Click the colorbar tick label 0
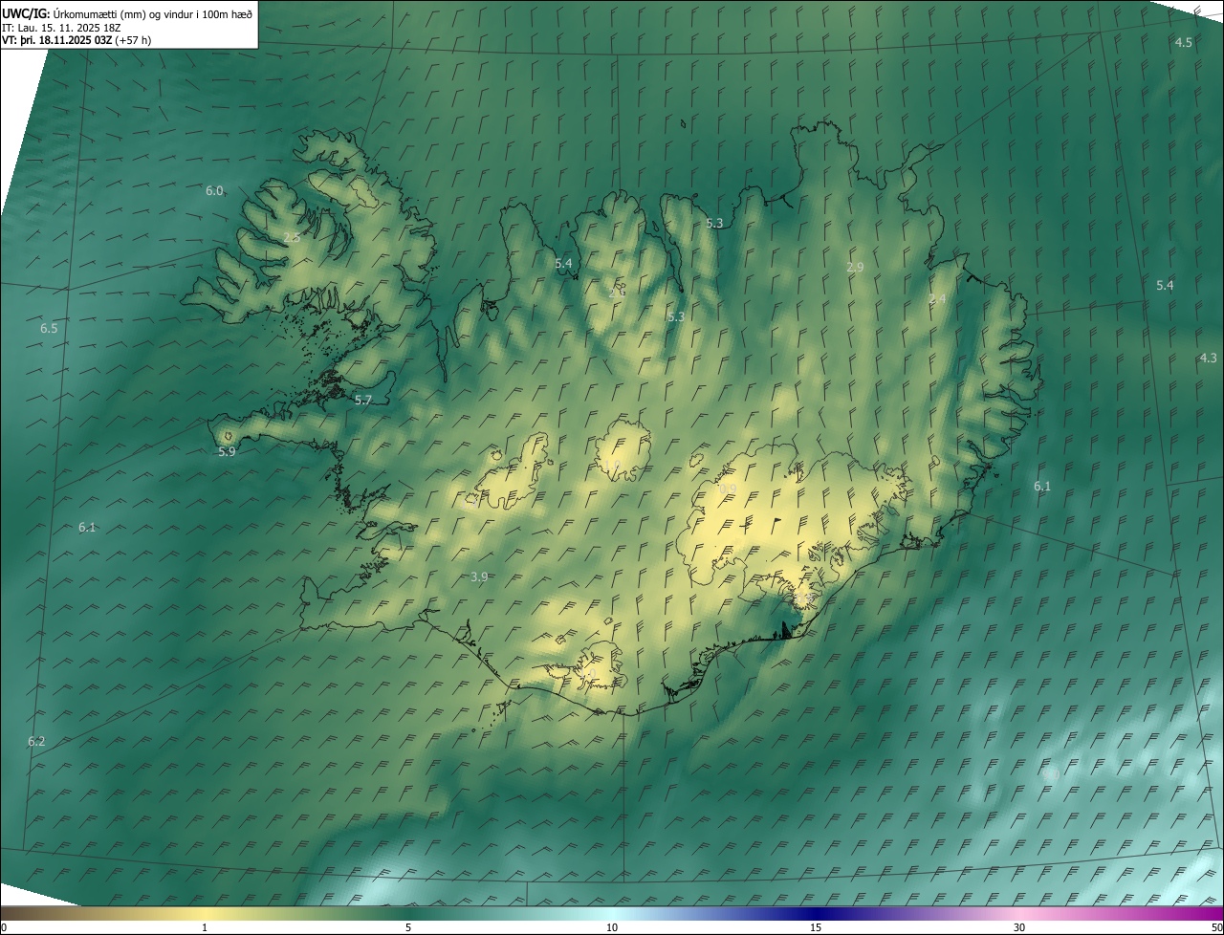Screen dimensions: 1224x935 point(3,928)
